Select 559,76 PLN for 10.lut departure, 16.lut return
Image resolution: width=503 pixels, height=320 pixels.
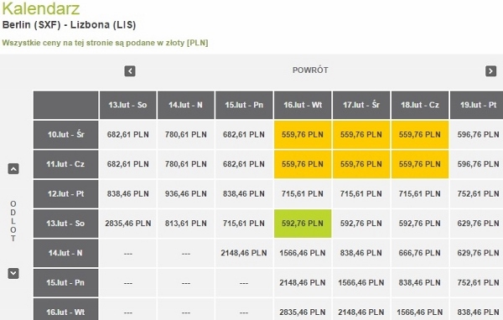pos(303,135)
